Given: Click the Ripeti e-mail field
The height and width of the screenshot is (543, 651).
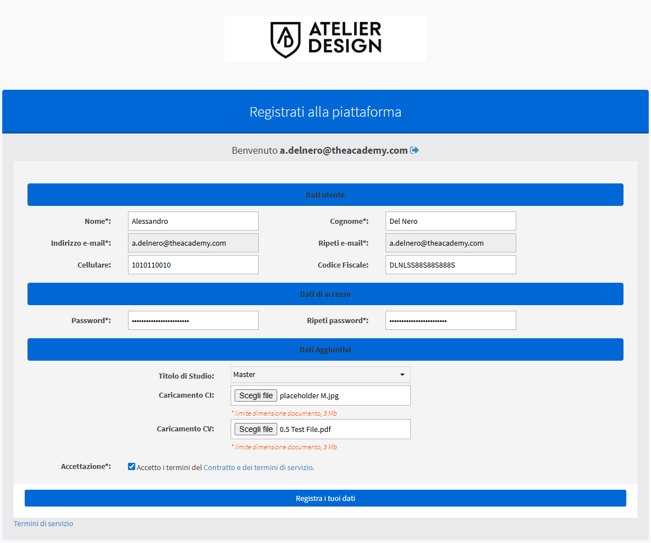Looking at the screenshot, I should (x=451, y=243).
